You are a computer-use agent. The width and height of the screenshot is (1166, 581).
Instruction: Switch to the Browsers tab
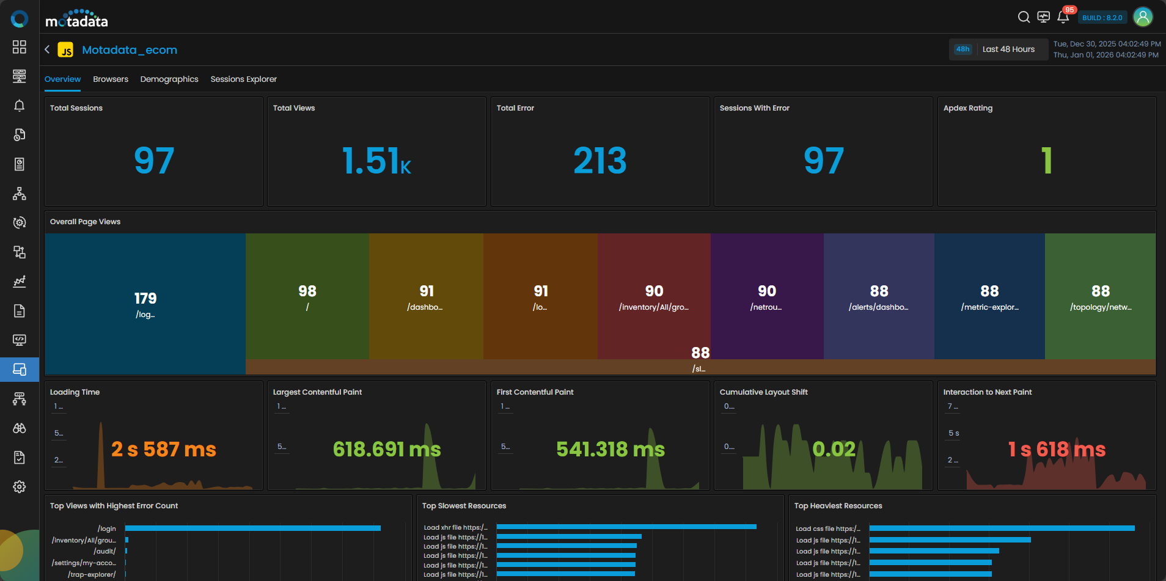tap(111, 79)
